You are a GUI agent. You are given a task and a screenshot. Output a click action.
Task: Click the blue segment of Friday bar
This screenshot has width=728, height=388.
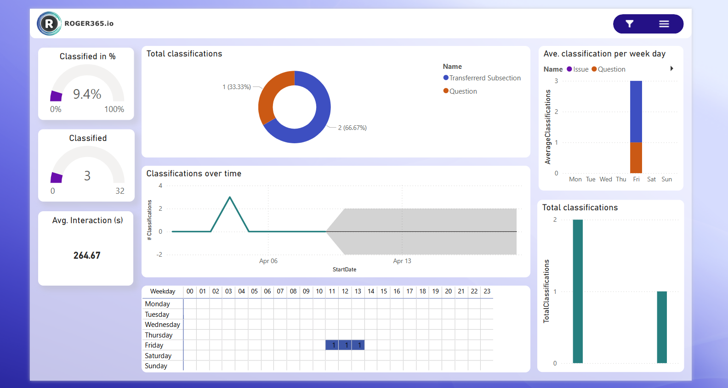636,112
